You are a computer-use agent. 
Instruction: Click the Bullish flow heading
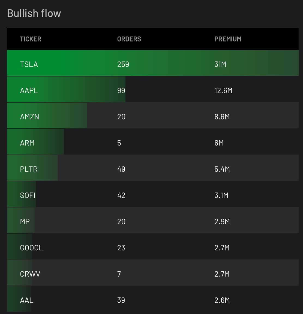34,13
